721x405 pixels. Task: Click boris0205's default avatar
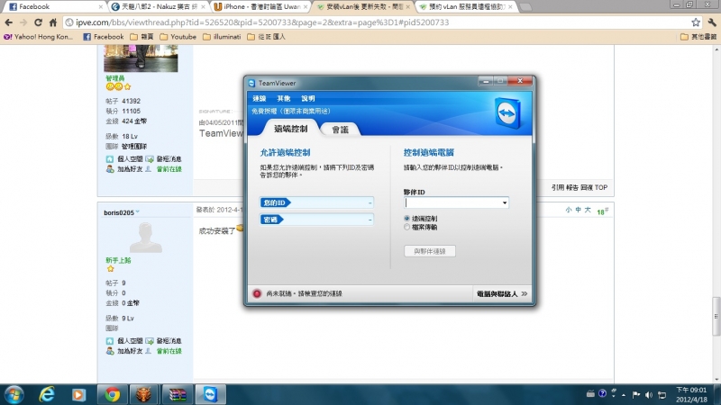(x=146, y=238)
